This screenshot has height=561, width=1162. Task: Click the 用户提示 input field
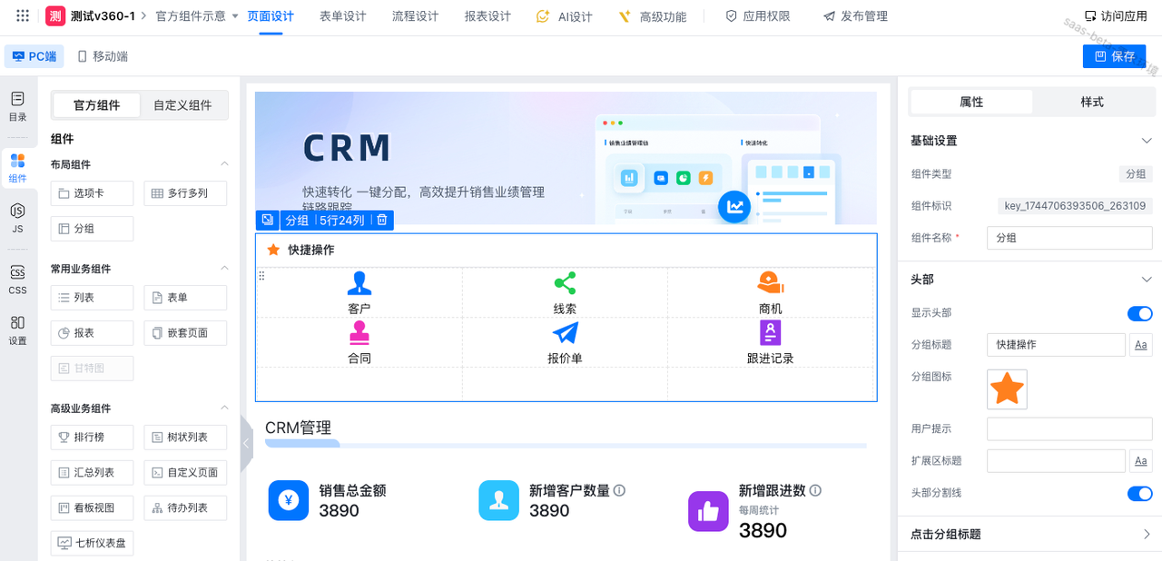1068,428
